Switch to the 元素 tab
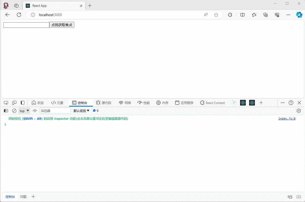This screenshot has width=305, height=202. click(x=57, y=103)
